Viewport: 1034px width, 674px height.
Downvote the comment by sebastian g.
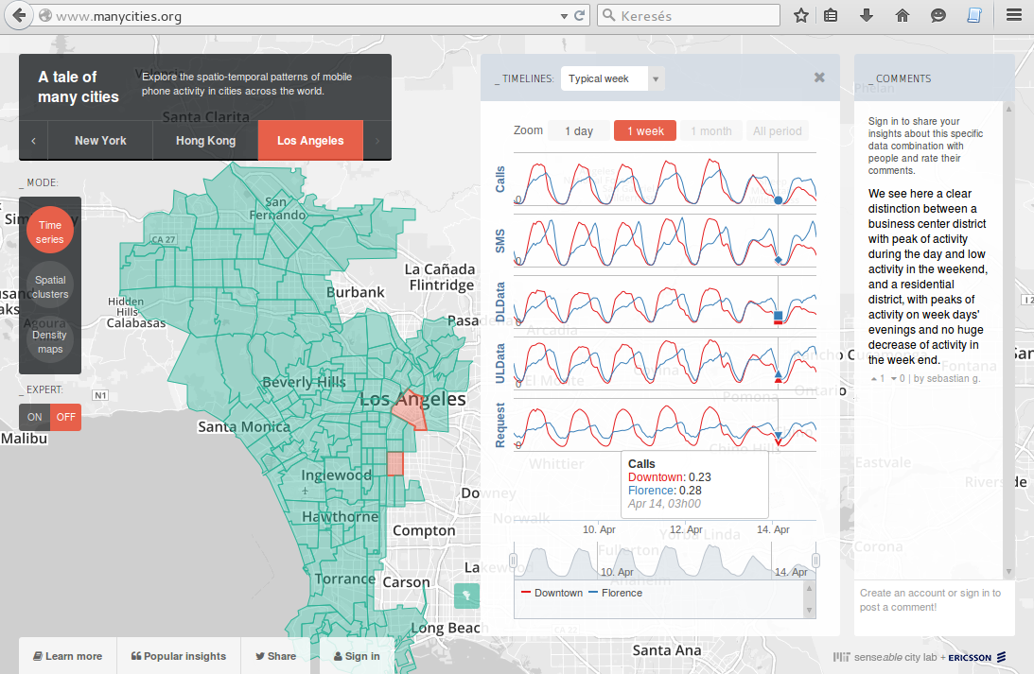click(894, 378)
